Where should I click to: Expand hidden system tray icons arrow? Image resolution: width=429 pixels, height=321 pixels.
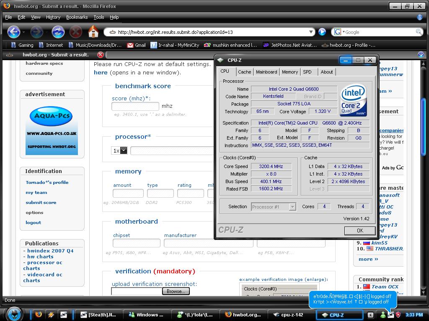(x=370, y=315)
